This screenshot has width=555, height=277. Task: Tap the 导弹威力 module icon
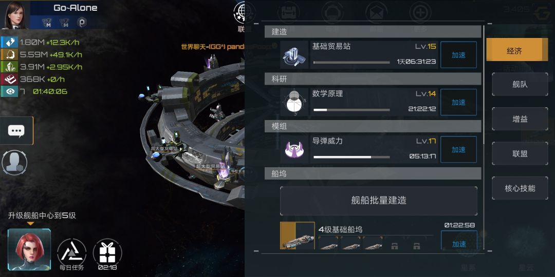click(294, 149)
